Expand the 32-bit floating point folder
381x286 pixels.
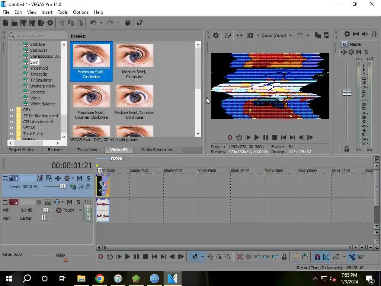coord(12,116)
